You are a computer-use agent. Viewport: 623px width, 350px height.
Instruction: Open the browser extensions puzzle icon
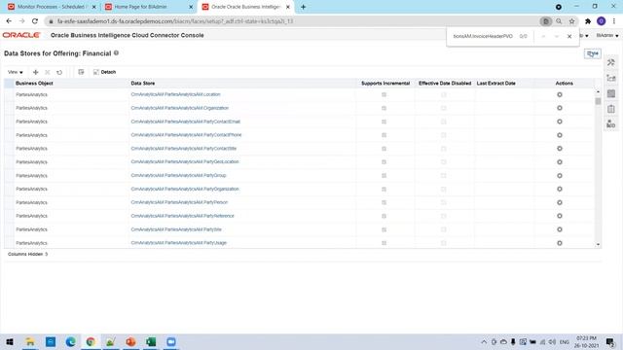[x=588, y=21]
